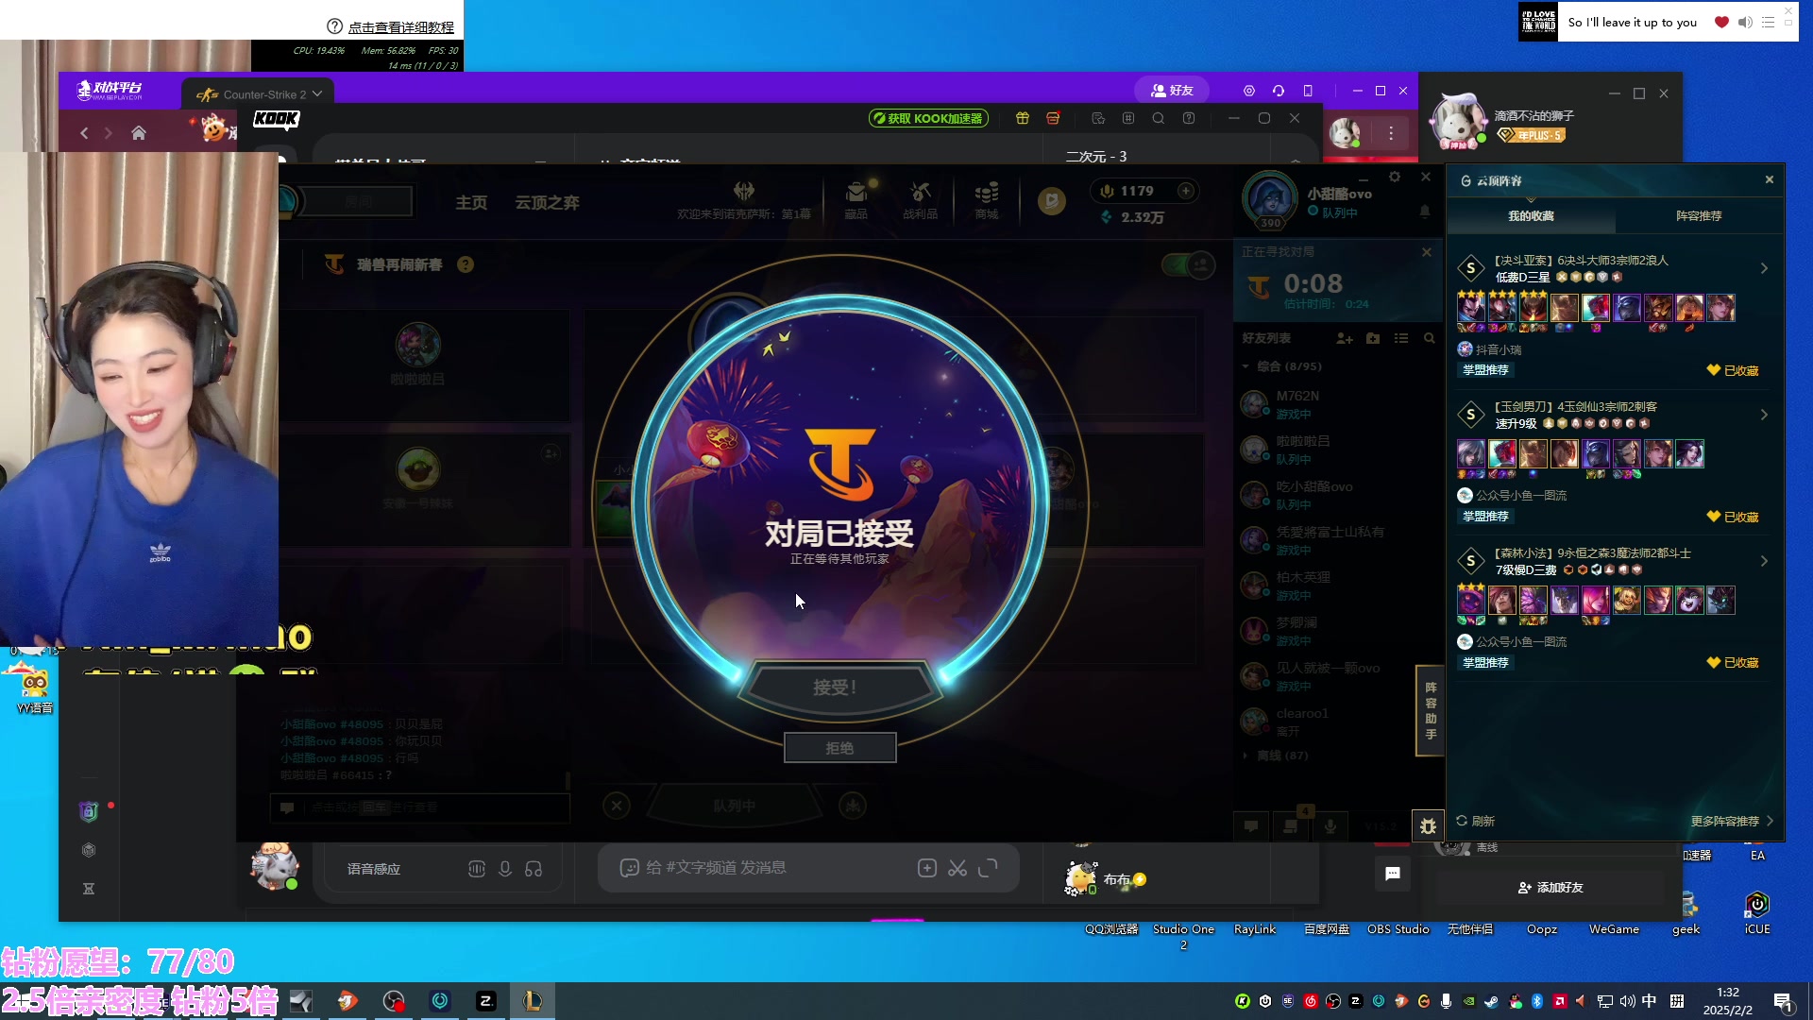This screenshot has height=1020, width=1813.
Task: Click the help icon beside 瑞兽再闹新春
Action: pyautogui.click(x=466, y=264)
